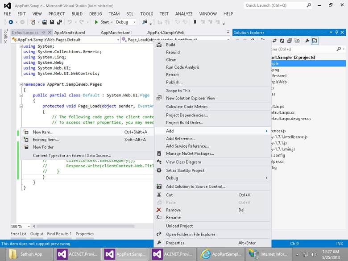Open the Start button dropdown arrow
Screen dimensions: 348x261
[112, 22]
